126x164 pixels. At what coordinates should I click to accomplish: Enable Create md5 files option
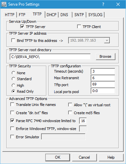[x=70, y=113]
